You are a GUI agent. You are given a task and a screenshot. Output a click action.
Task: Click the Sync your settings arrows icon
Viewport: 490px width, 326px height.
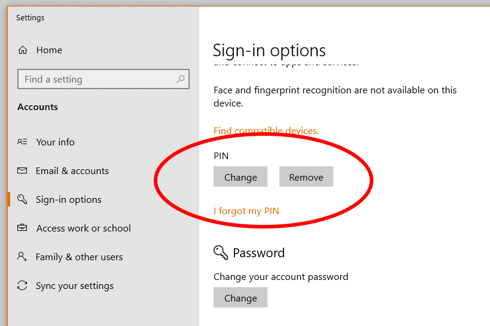click(23, 285)
